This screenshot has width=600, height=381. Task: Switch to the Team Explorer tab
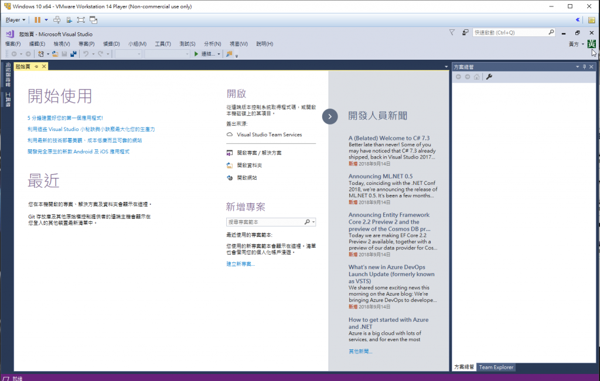(x=496, y=367)
